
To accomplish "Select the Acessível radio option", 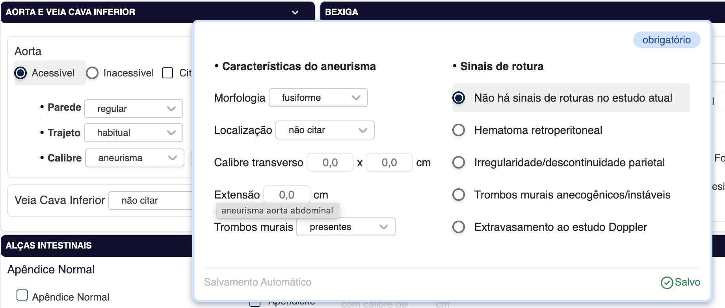I will coord(20,73).
